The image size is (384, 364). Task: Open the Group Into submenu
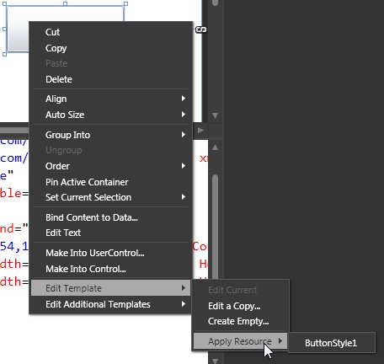(x=110, y=135)
